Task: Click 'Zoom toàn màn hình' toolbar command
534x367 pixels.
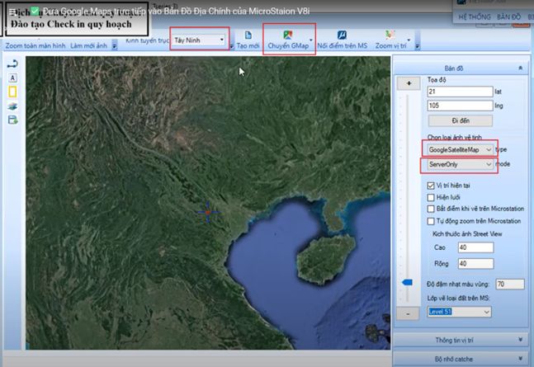Action: pyautogui.click(x=35, y=45)
